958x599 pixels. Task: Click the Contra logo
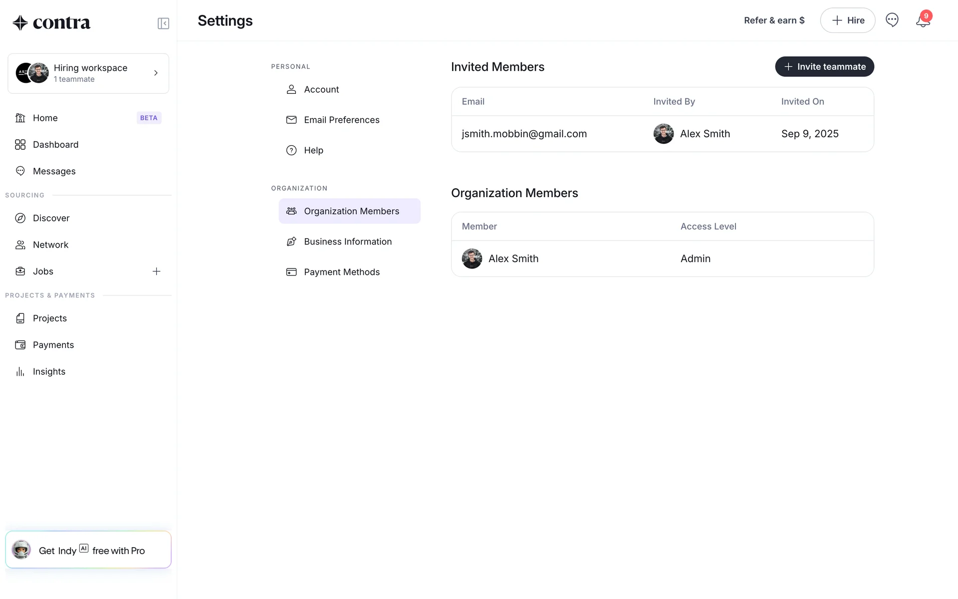(x=51, y=22)
